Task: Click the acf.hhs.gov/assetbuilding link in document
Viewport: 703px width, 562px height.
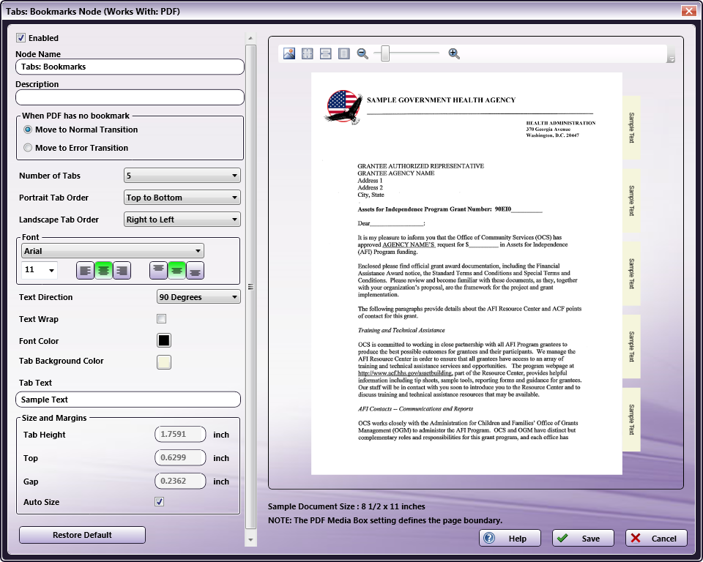Action: tap(405, 373)
